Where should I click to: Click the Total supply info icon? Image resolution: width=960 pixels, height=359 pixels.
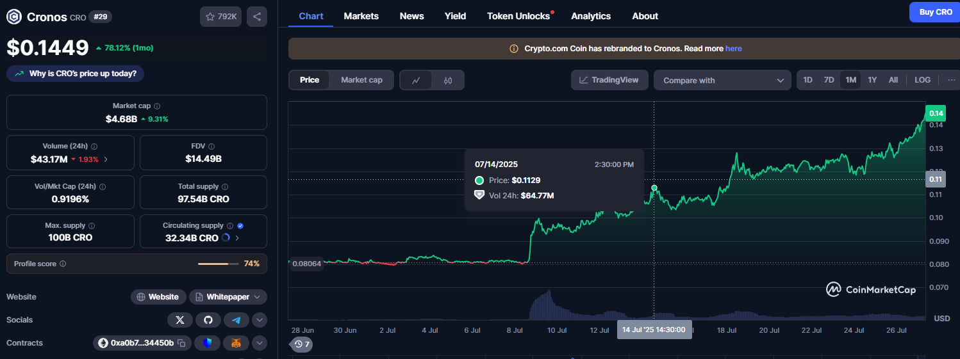click(x=226, y=187)
